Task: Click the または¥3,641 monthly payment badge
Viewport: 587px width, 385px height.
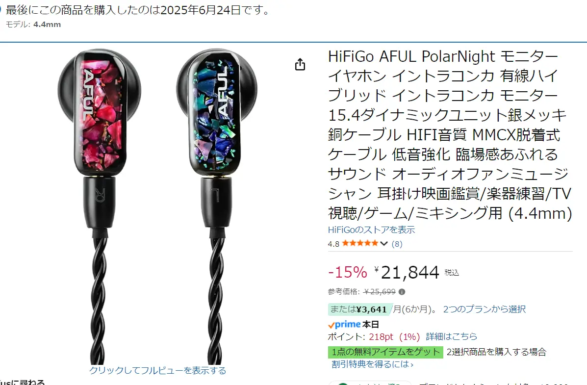Action: pyautogui.click(x=360, y=309)
